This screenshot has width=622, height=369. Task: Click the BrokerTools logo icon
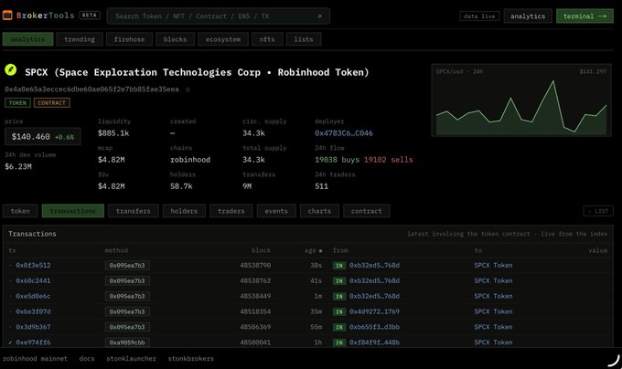point(7,16)
